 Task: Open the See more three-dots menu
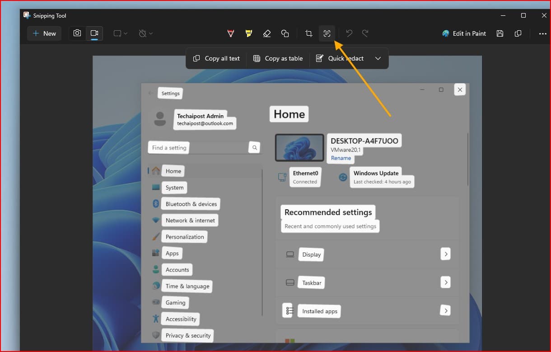[542, 33]
